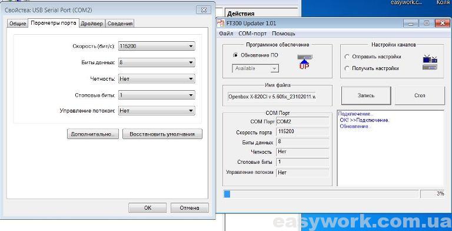Click the firmware update progress bar
This screenshot has width=452, height=231.
coord(321,194)
